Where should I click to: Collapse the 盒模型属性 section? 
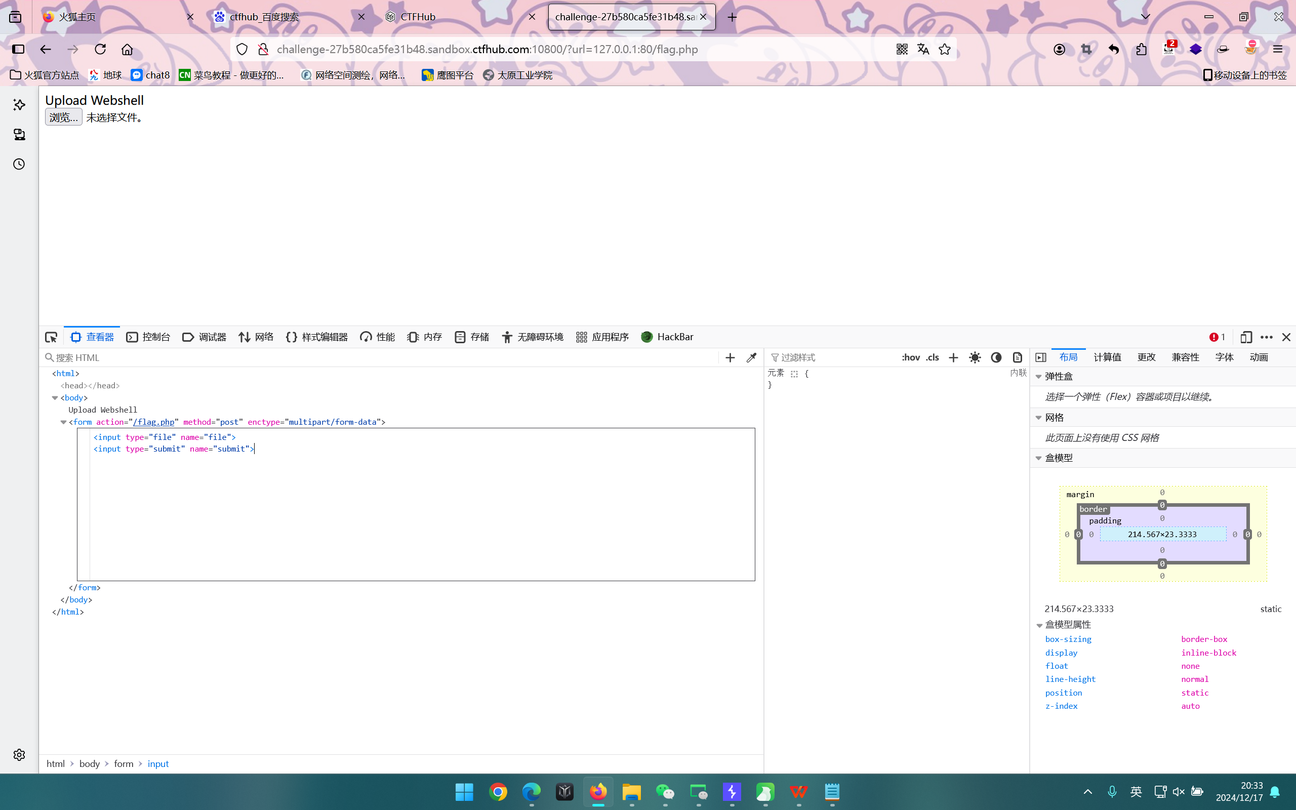tap(1039, 625)
